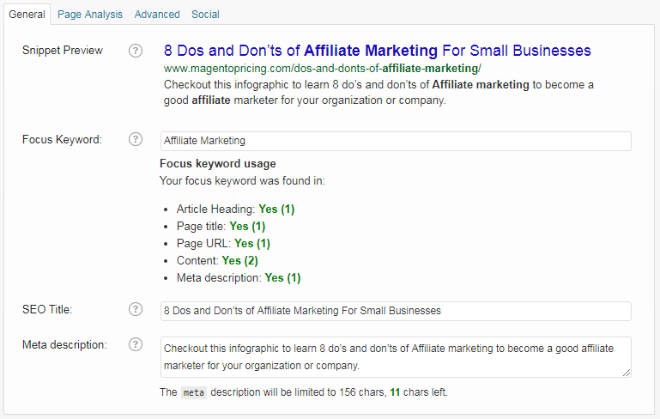Image resolution: width=660 pixels, height=419 pixels.
Task: Click the snippet preview description text
Action: [378, 93]
